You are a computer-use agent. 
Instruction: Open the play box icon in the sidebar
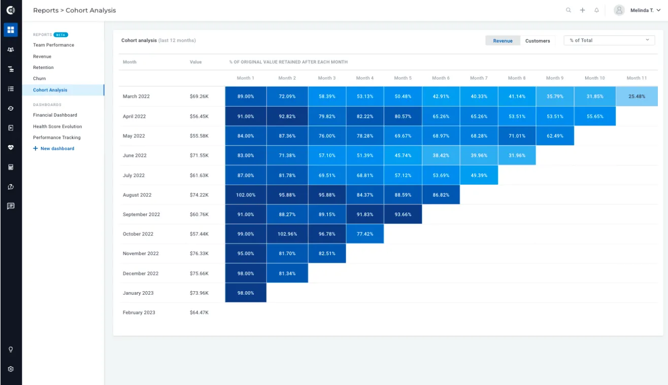point(11,128)
